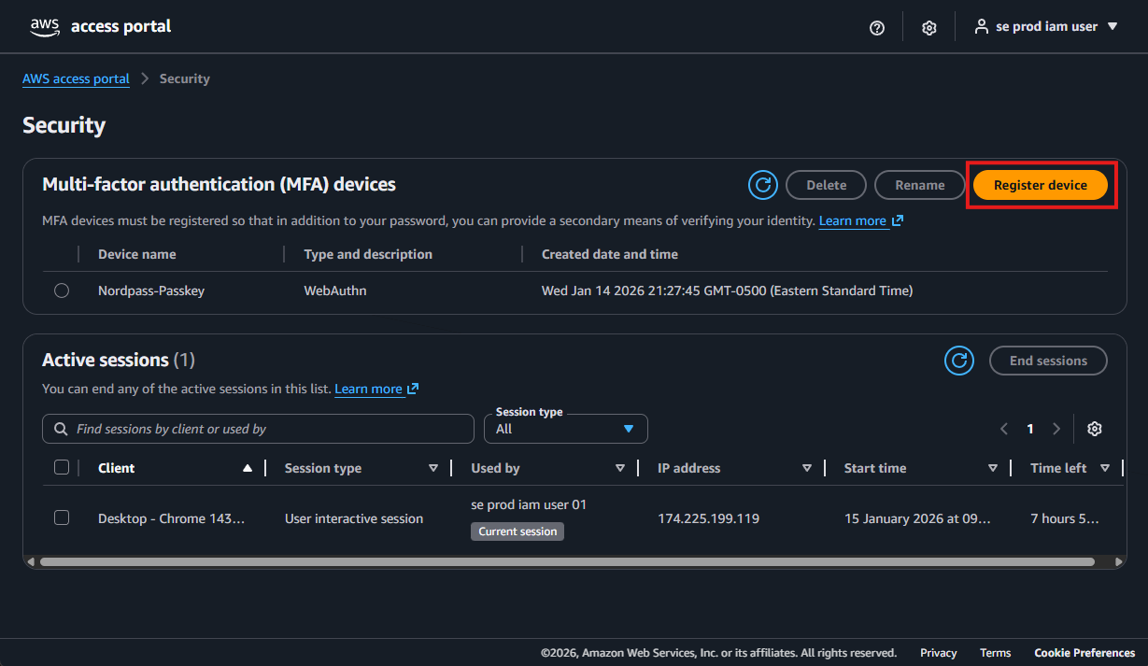The height and width of the screenshot is (666, 1148).
Task: Sort by Time left column arrow
Action: 1105,468
